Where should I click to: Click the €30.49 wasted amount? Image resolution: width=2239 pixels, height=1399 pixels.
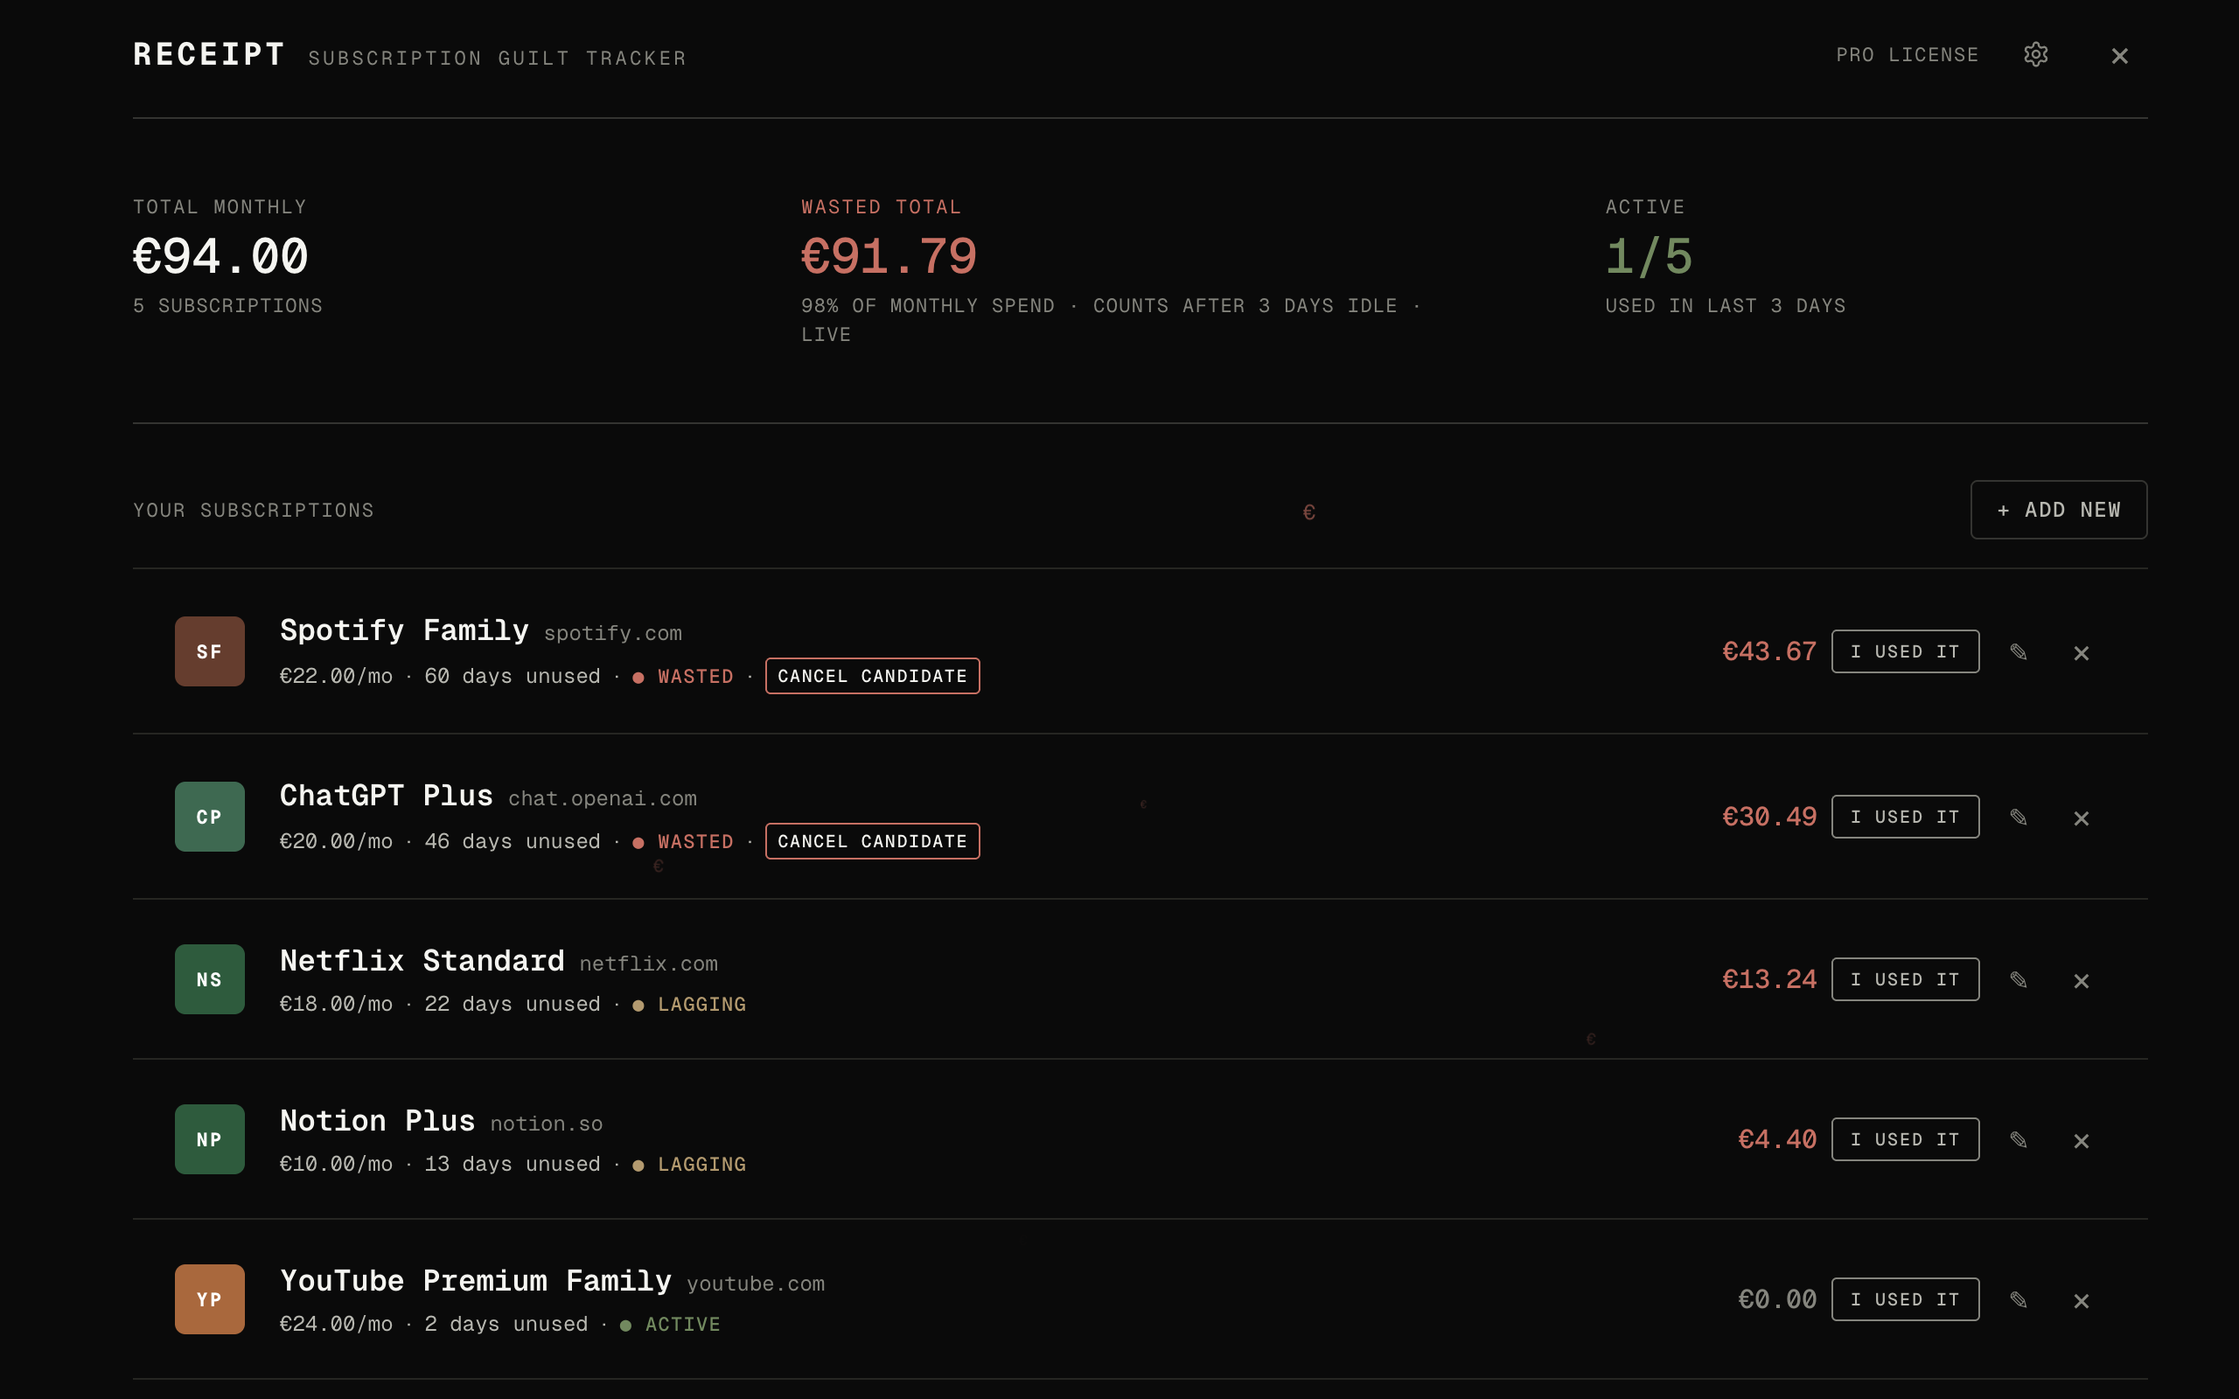point(1769,817)
